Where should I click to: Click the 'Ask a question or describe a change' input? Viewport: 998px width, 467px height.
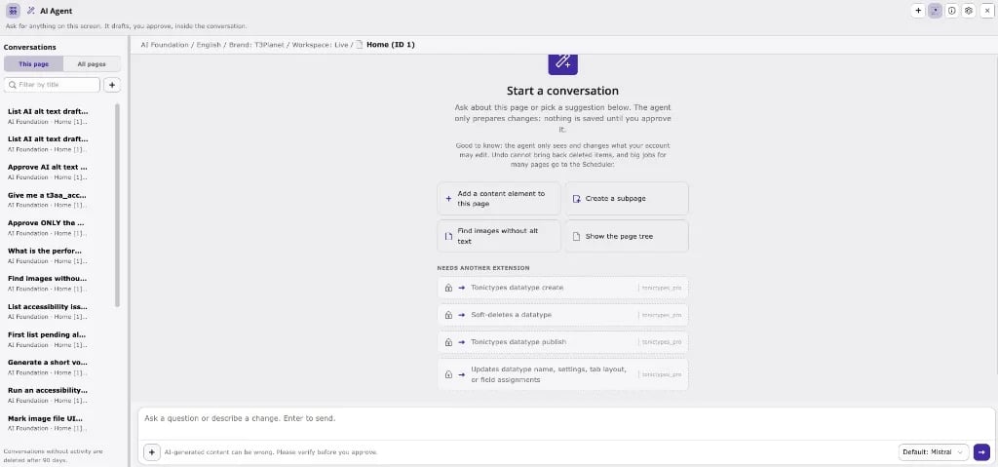pos(566,424)
